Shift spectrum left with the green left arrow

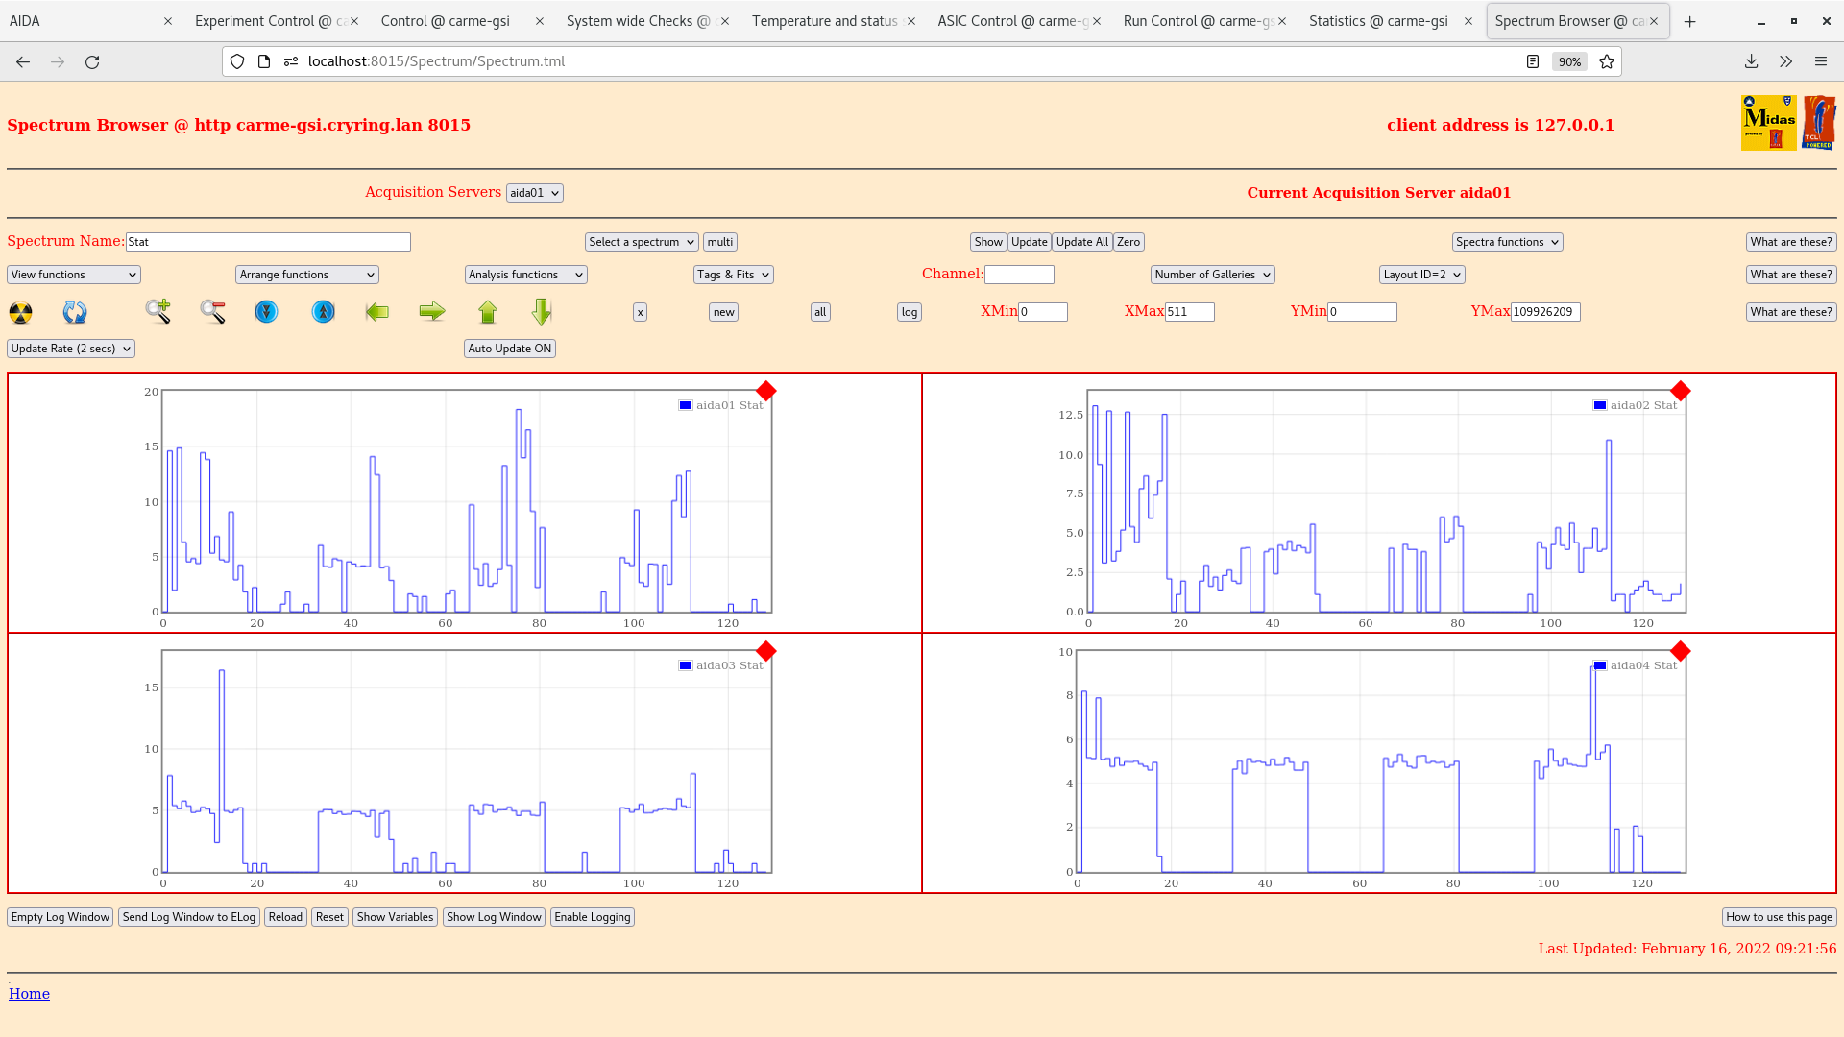coord(377,311)
